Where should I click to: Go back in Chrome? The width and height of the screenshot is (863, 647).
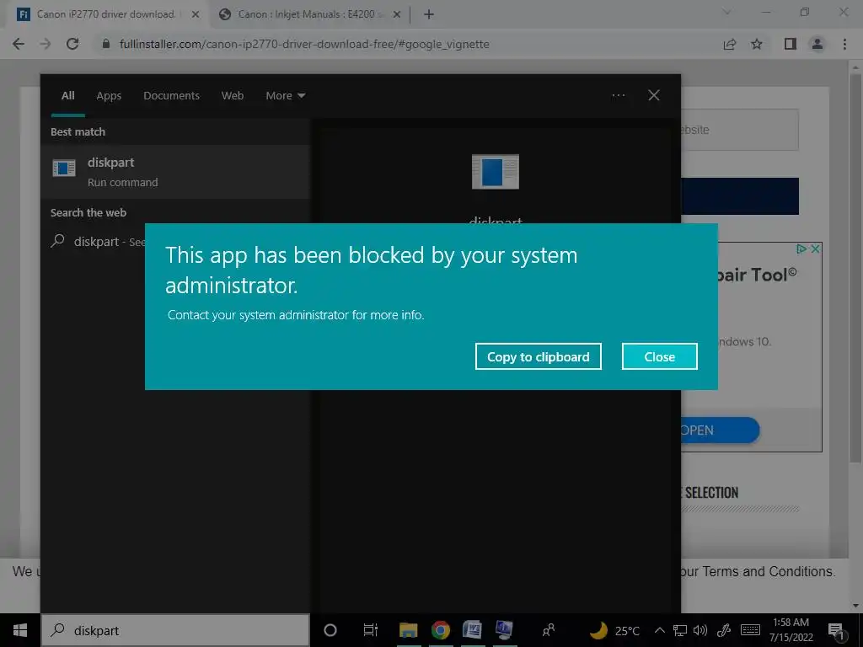(19, 44)
